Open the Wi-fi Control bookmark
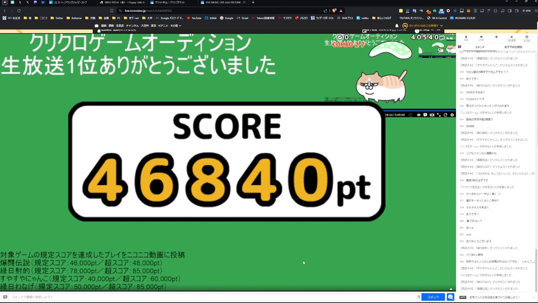The image size is (538, 303). 437,18
